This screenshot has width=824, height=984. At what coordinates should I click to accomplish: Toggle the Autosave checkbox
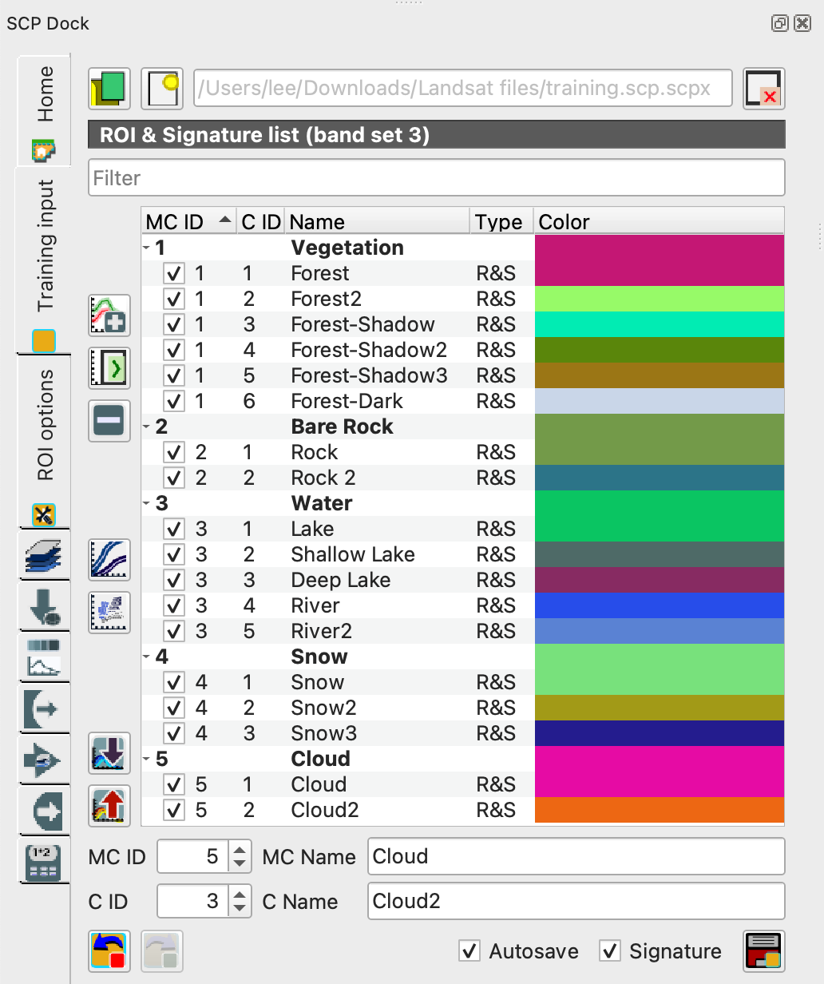click(x=469, y=951)
